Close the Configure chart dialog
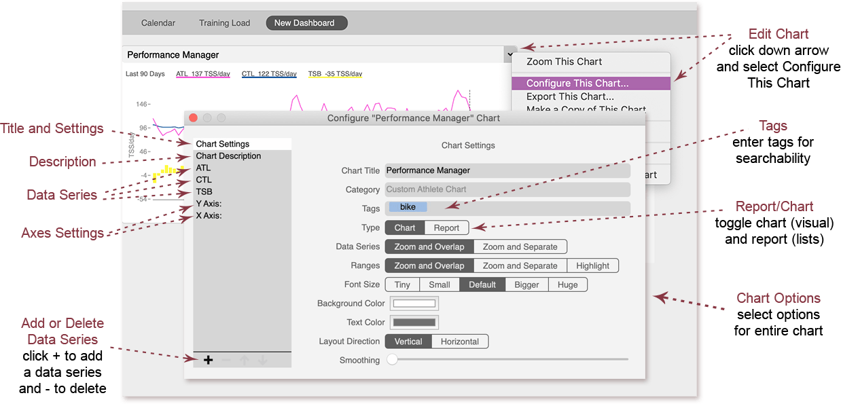The width and height of the screenshot is (841, 404). (x=193, y=117)
